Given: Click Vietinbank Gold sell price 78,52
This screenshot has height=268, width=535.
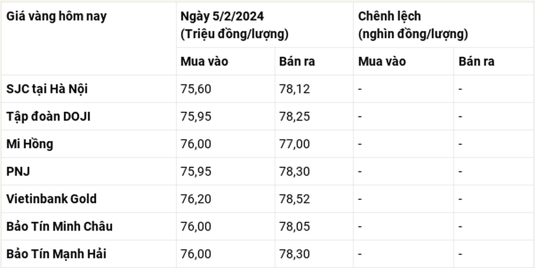Looking at the screenshot, I should coord(294,199).
